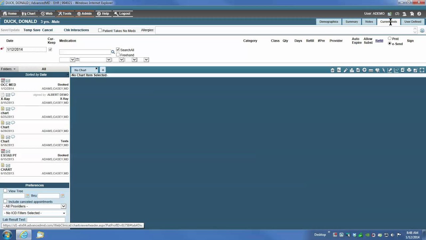Click the Dropbox tray icon
The image size is (426, 240).
coord(354,235)
